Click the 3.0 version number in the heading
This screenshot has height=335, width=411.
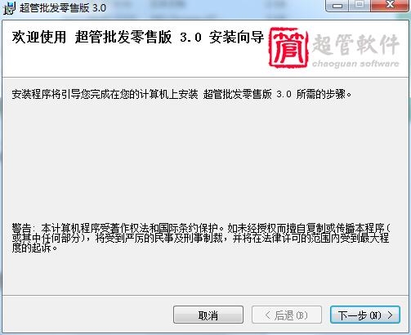click(x=190, y=38)
